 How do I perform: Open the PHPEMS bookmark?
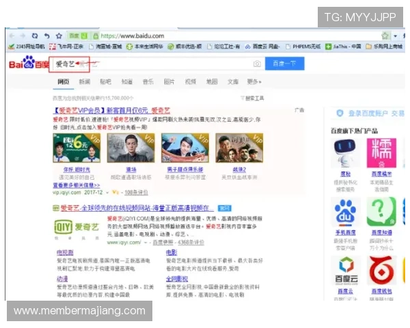pyautogui.click(x=303, y=46)
